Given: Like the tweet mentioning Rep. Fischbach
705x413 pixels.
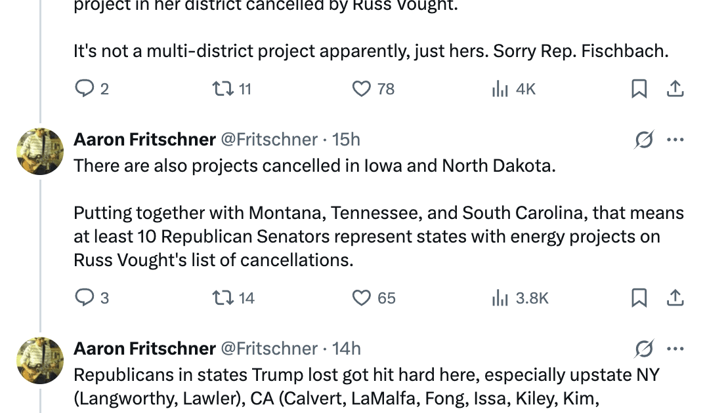Looking at the screenshot, I should (x=362, y=88).
